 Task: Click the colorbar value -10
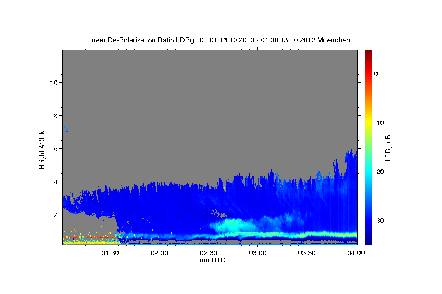[379, 123]
